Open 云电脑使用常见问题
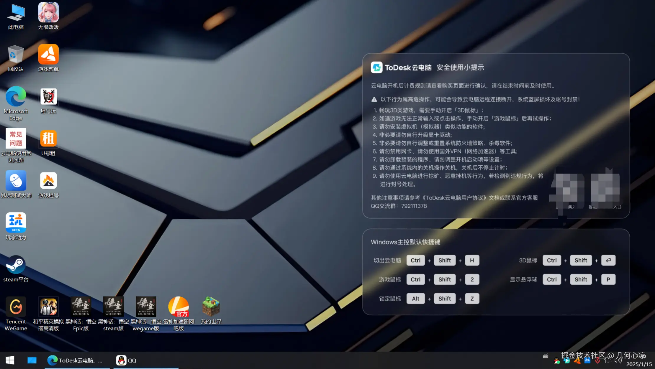655x369 pixels. tap(16, 139)
